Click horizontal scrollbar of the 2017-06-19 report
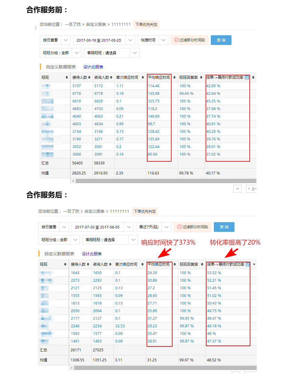This screenshot has width=292, height=375. (166, 181)
